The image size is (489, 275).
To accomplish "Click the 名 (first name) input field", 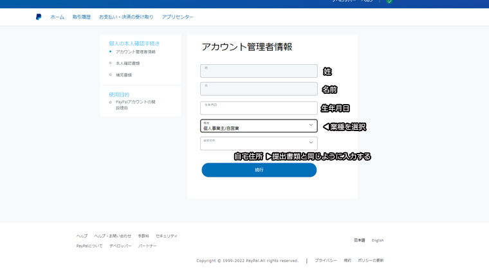I will 259,89.
